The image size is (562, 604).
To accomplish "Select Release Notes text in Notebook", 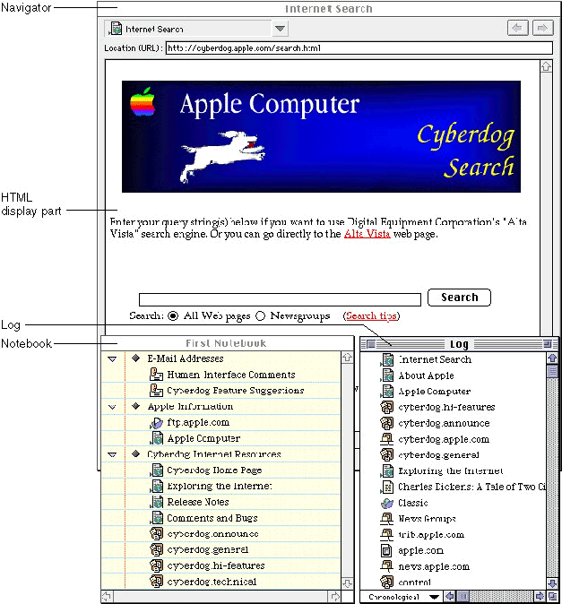I will click(198, 502).
